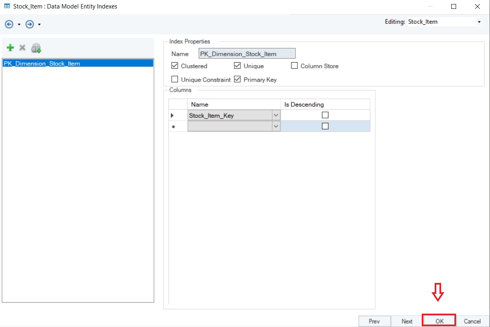The height and width of the screenshot is (327, 490).
Task: Click the Next button
Action: (x=407, y=321)
